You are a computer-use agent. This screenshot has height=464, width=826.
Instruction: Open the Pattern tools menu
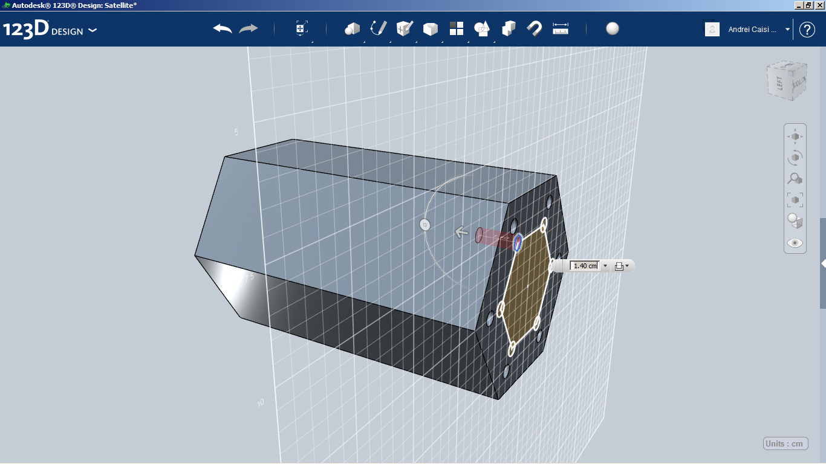457,28
